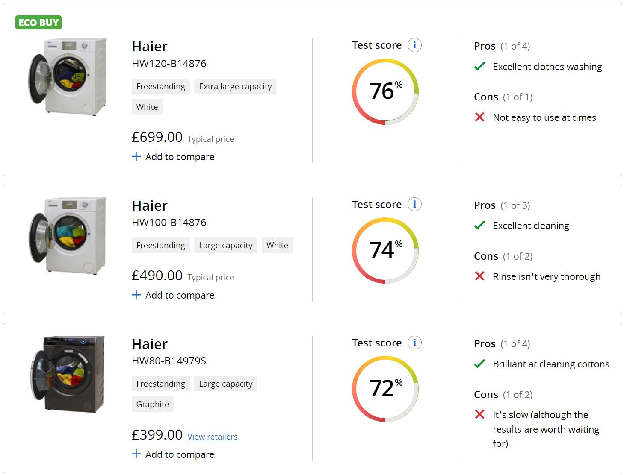The width and height of the screenshot is (624, 475).
Task: Click the 72% test score gauge
Action: click(385, 389)
